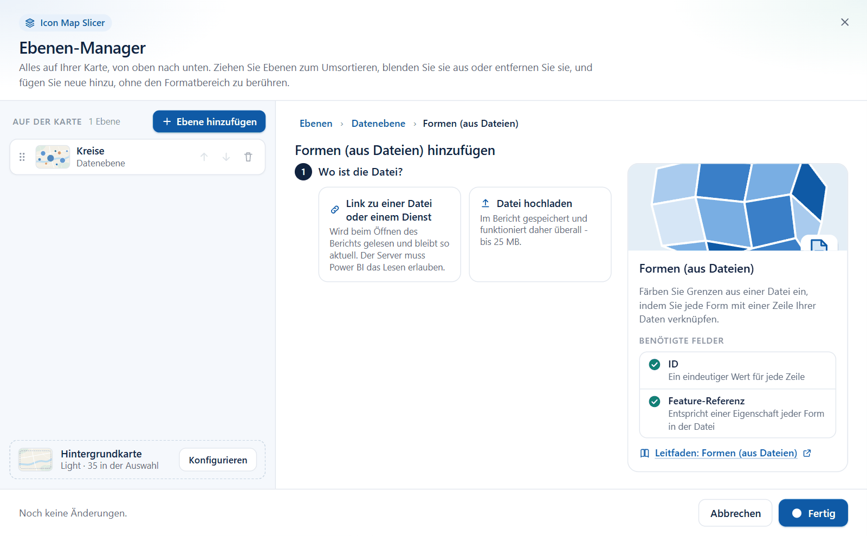Image resolution: width=867 pixels, height=536 pixels.
Task: Click the shapes map preview image
Action: click(737, 207)
